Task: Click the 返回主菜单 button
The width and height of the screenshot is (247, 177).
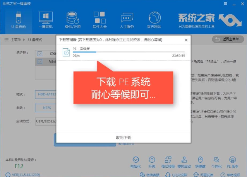Action: coord(228,39)
